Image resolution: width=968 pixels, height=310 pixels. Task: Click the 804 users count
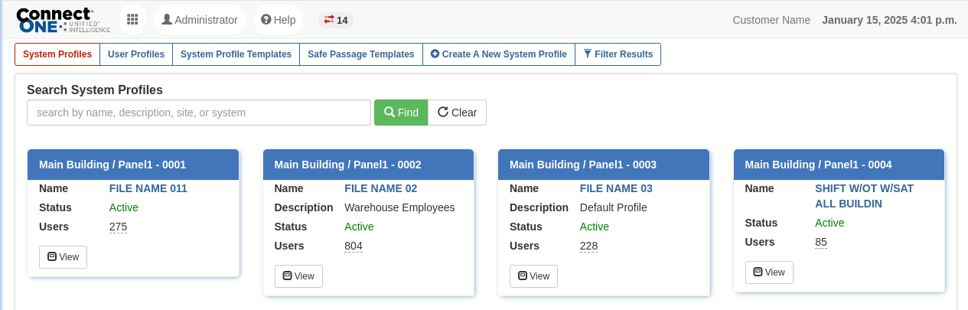coord(354,246)
